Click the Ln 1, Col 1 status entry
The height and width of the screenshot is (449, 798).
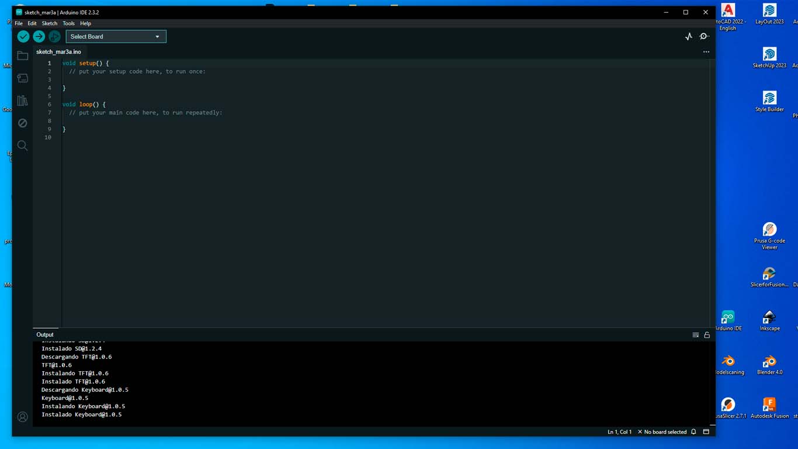(619, 432)
